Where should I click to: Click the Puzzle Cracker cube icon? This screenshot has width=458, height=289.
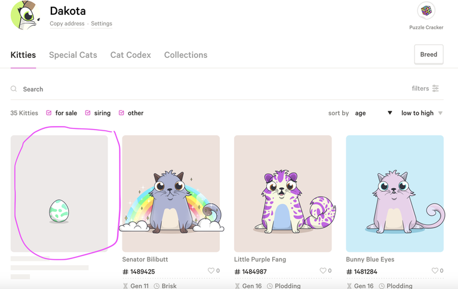pos(426,11)
